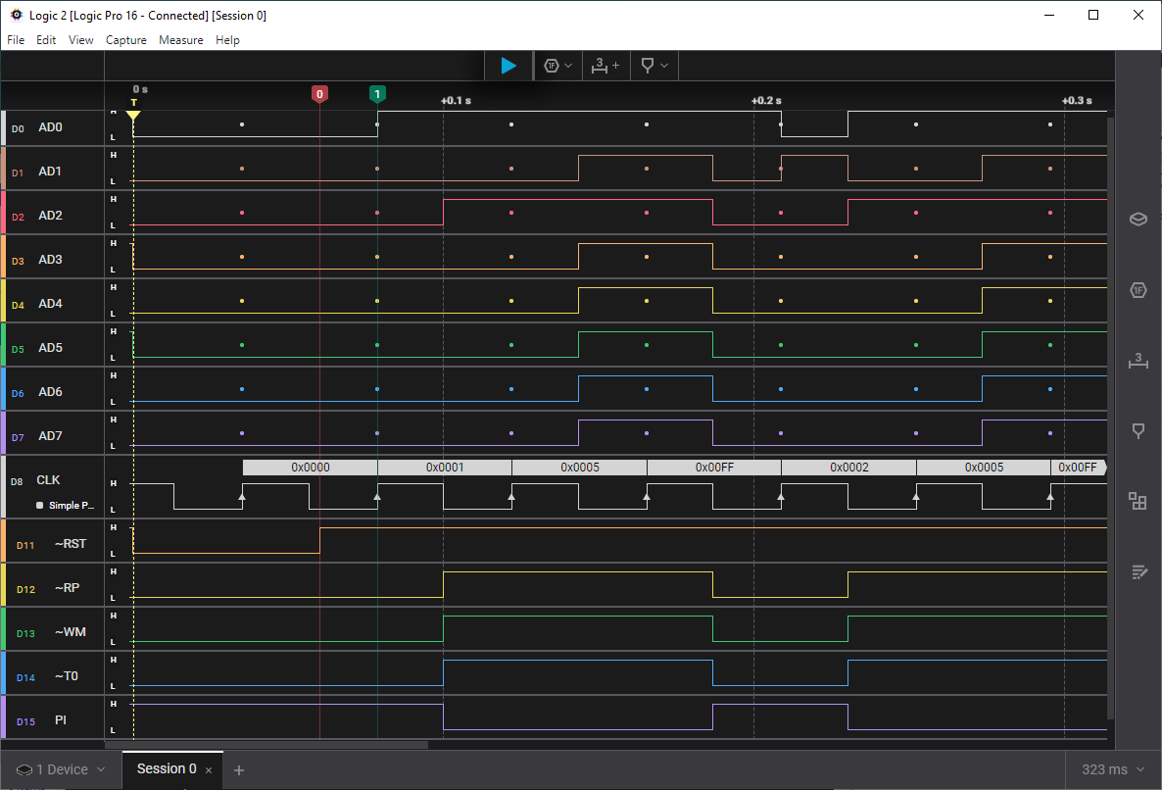This screenshot has width=1162, height=790.
Task: Start capture with the blue play button
Action: [x=508, y=66]
